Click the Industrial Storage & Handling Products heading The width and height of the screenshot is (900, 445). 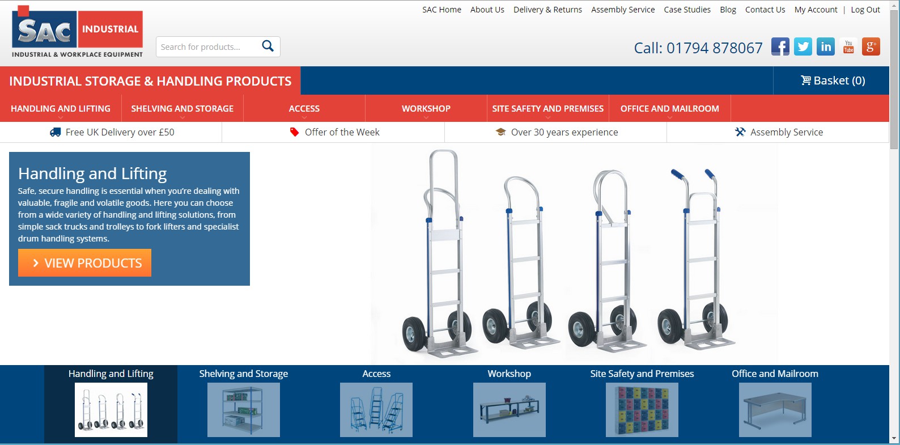(150, 81)
